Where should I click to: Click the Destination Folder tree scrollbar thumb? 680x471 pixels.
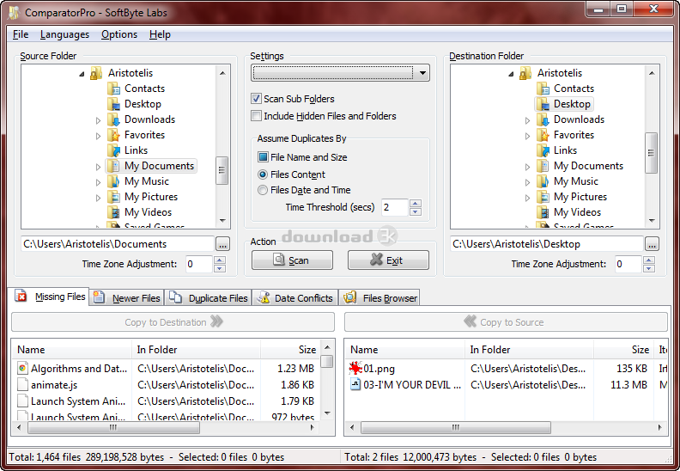[651, 153]
